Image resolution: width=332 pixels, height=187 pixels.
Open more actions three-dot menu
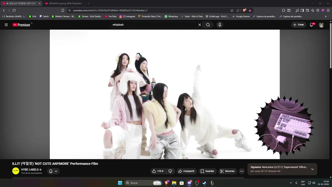[242, 171]
